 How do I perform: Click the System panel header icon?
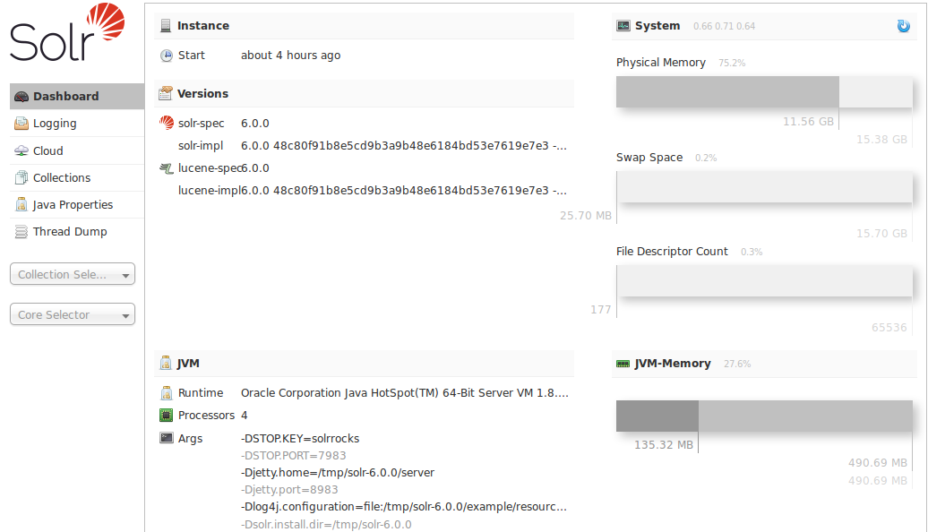click(623, 26)
